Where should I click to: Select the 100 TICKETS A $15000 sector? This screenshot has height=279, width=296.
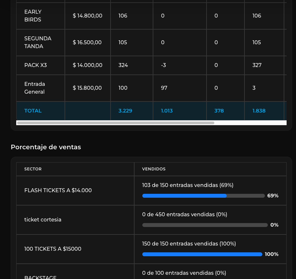click(x=53, y=249)
